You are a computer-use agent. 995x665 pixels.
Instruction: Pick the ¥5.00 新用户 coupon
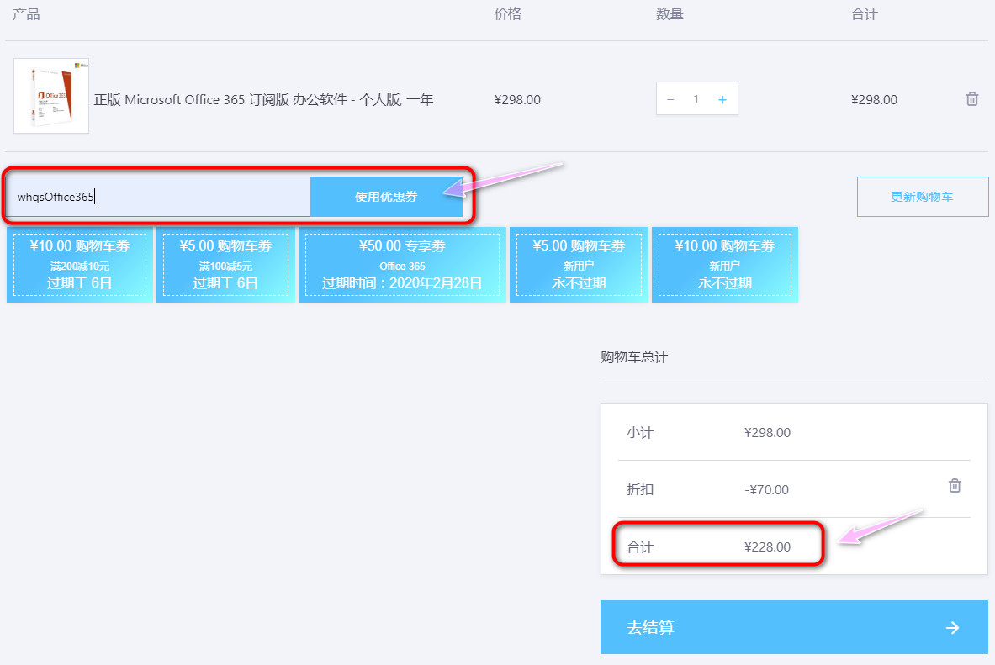coord(579,264)
